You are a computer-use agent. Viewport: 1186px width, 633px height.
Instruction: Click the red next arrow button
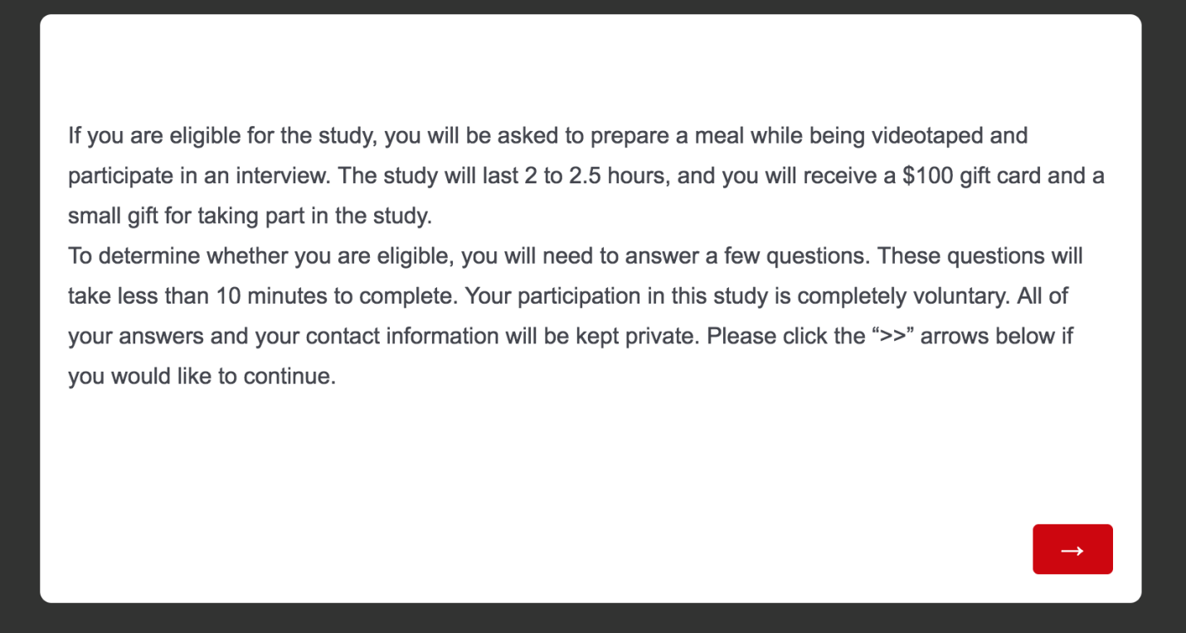(1072, 549)
